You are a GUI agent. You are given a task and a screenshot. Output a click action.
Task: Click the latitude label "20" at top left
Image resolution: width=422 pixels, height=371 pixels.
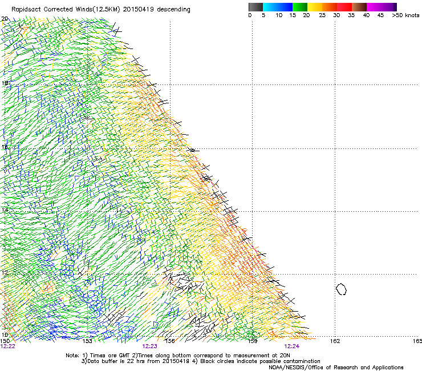(x=5, y=19)
